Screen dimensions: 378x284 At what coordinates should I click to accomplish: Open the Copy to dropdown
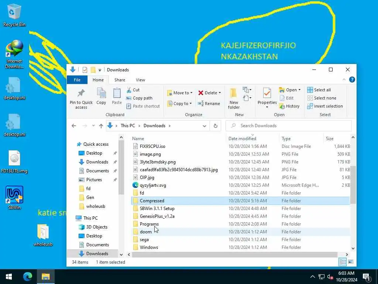click(x=180, y=104)
